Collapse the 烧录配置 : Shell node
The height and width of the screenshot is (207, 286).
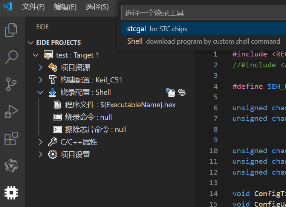click(x=40, y=92)
